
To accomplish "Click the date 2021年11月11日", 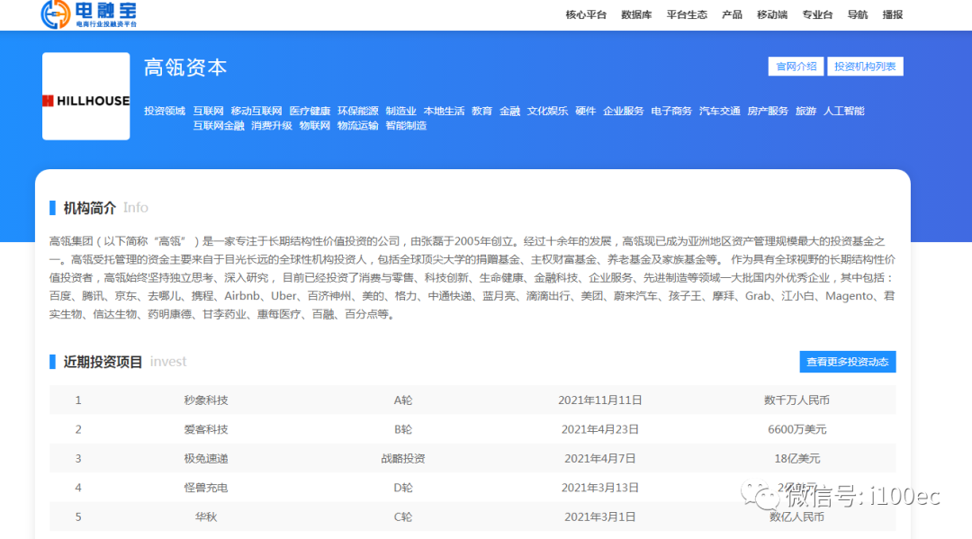I will point(600,400).
